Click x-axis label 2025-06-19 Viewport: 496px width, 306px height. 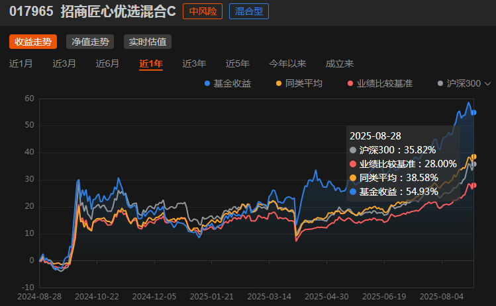coord(384,297)
